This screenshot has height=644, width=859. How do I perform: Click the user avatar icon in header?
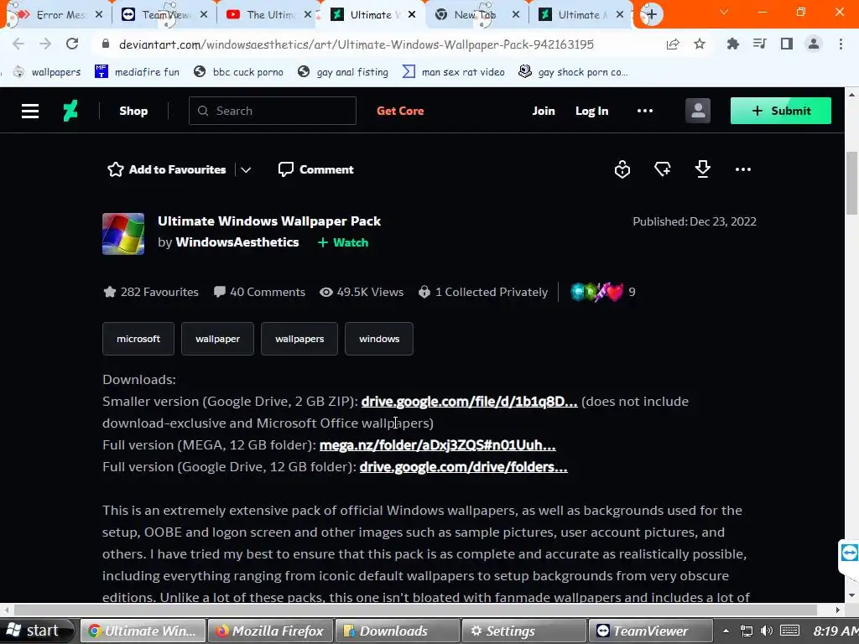pos(698,111)
